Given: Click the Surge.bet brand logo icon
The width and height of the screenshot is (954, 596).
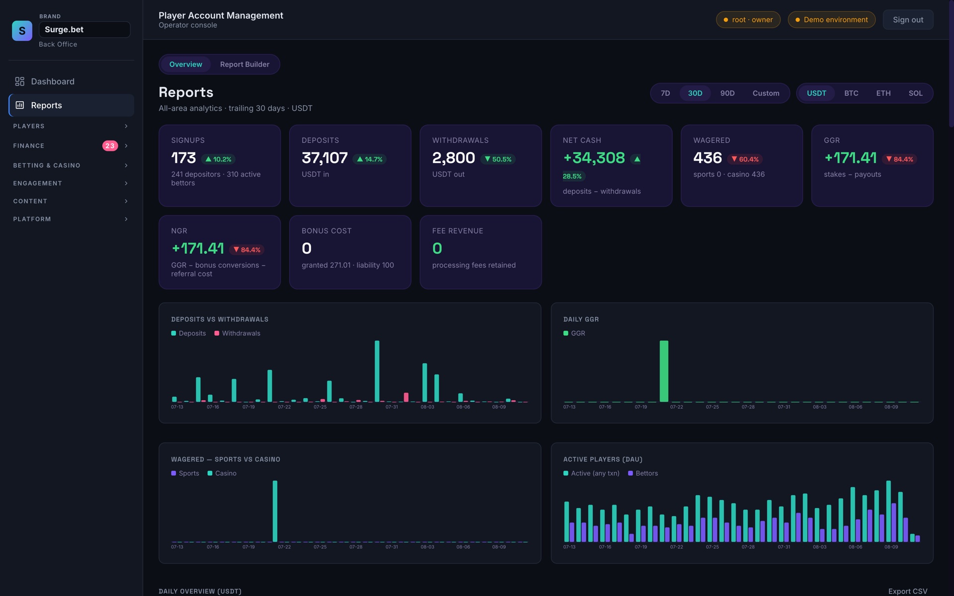Looking at the screenshot, I should click(x=22, y=31).
